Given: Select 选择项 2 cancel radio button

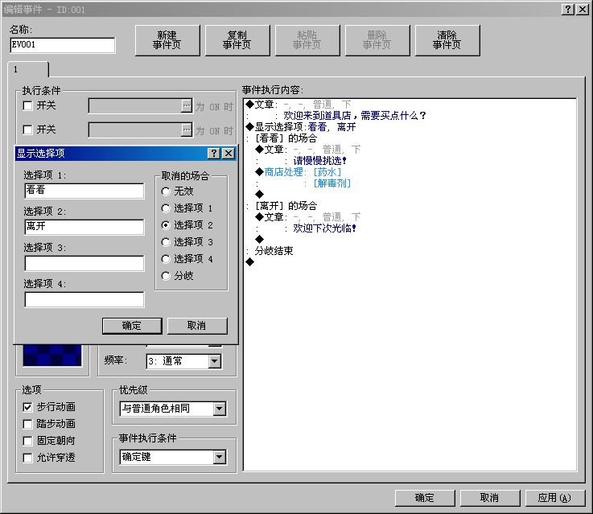Looking at the screenshot, I should [x=166, y=225].
